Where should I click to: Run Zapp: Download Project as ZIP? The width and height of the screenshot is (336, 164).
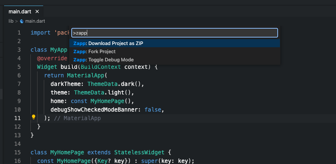pos(174,44)
